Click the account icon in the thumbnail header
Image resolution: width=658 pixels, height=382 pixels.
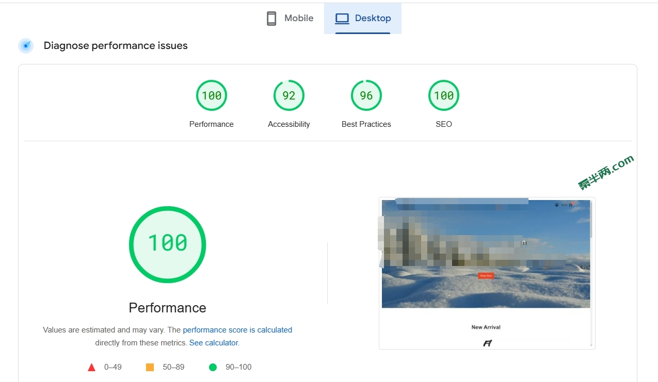point(557,205)
